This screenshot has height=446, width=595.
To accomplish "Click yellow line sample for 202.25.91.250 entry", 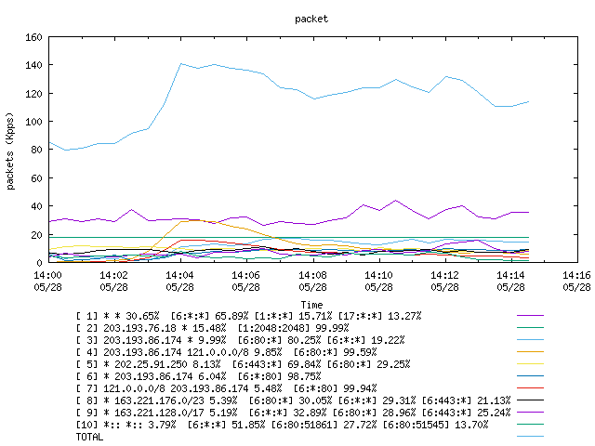I will pos(530,364).
